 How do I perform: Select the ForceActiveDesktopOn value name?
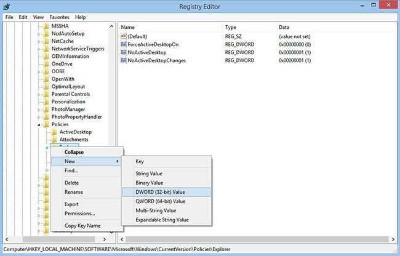pos(153,44)
